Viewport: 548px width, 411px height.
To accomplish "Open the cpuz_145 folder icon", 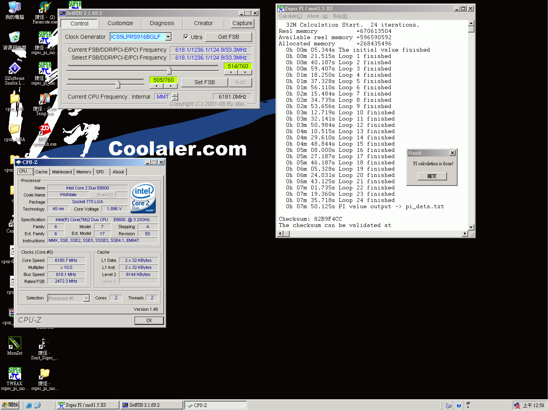I will [14, 99].
